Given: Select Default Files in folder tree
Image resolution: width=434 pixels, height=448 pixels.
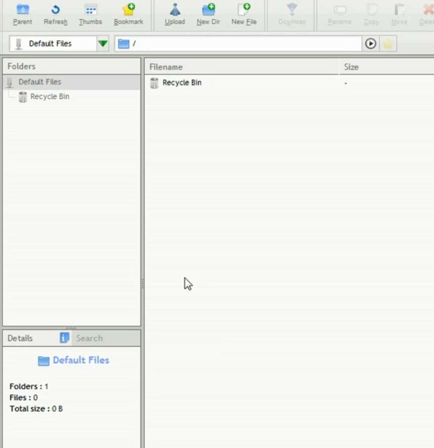Looking at the screenshot, I should tap(72, 82).
